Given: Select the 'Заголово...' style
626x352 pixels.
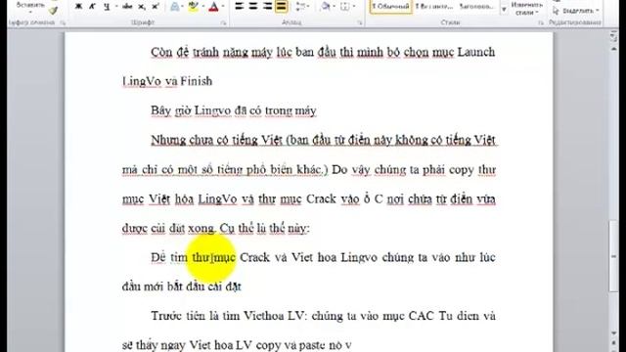Looking at the screenshot, I should pyautogui.click(x=476, y=7).
